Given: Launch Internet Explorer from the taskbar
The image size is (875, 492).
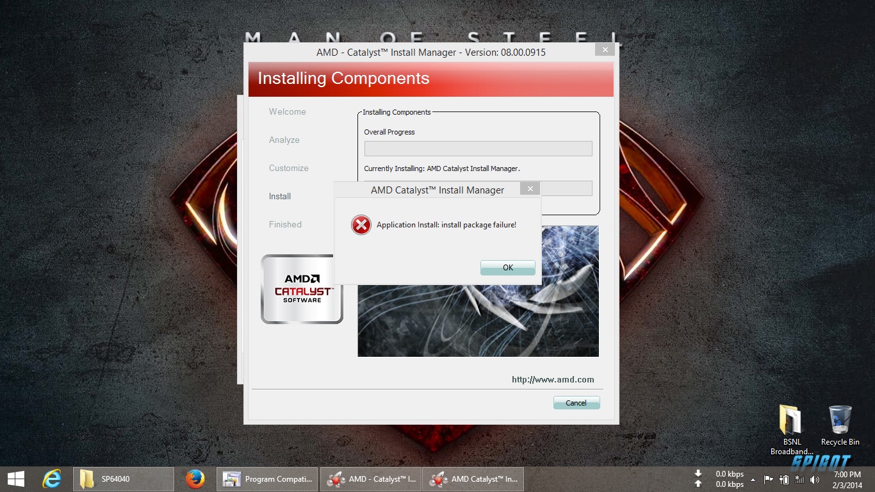Looking at the screenshot, I should [x=52, y=479].
